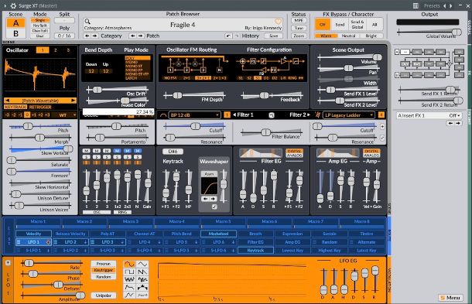Enable MPE in the Status section

299,21
